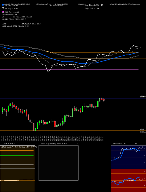The width and height of the screenshot is (146, 192).
Task: Open the empty Intra Day Trading Price panel
Action: point(58,163)
